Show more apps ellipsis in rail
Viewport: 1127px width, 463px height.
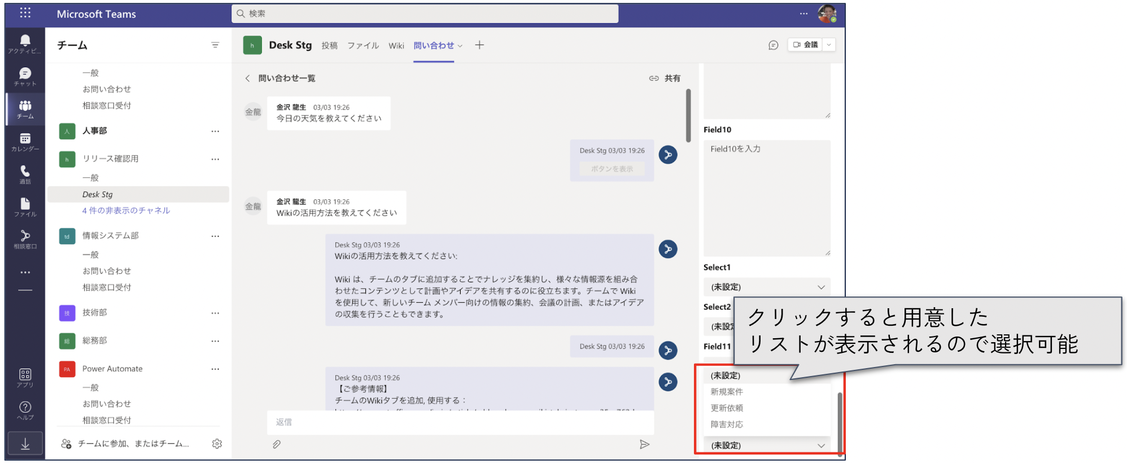click(x=25, y=272)
